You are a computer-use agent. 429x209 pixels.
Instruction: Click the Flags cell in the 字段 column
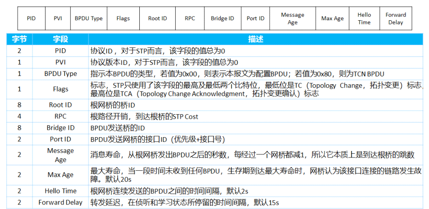[61, 89]
